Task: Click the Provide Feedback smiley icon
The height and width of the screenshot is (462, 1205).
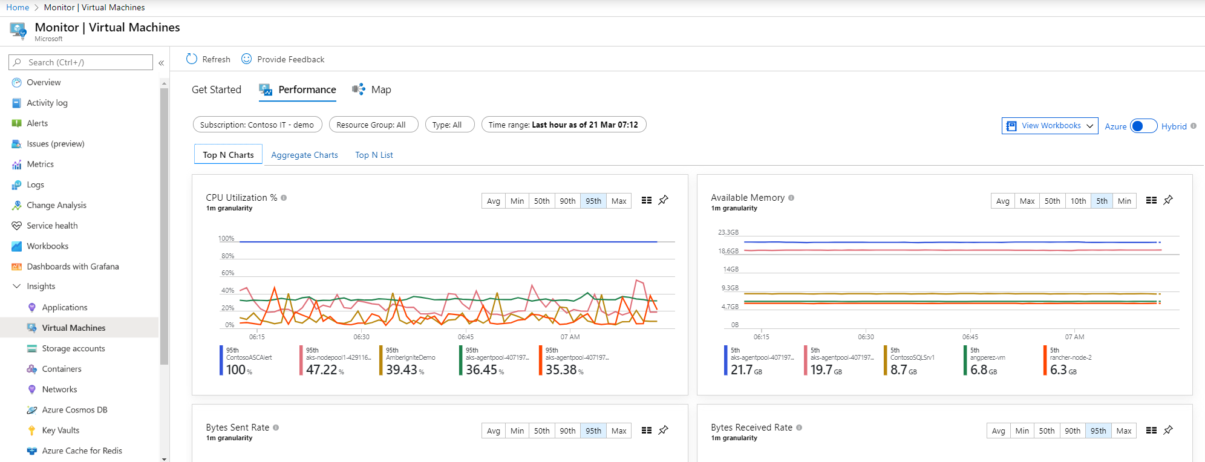Action: click(246, 59)
